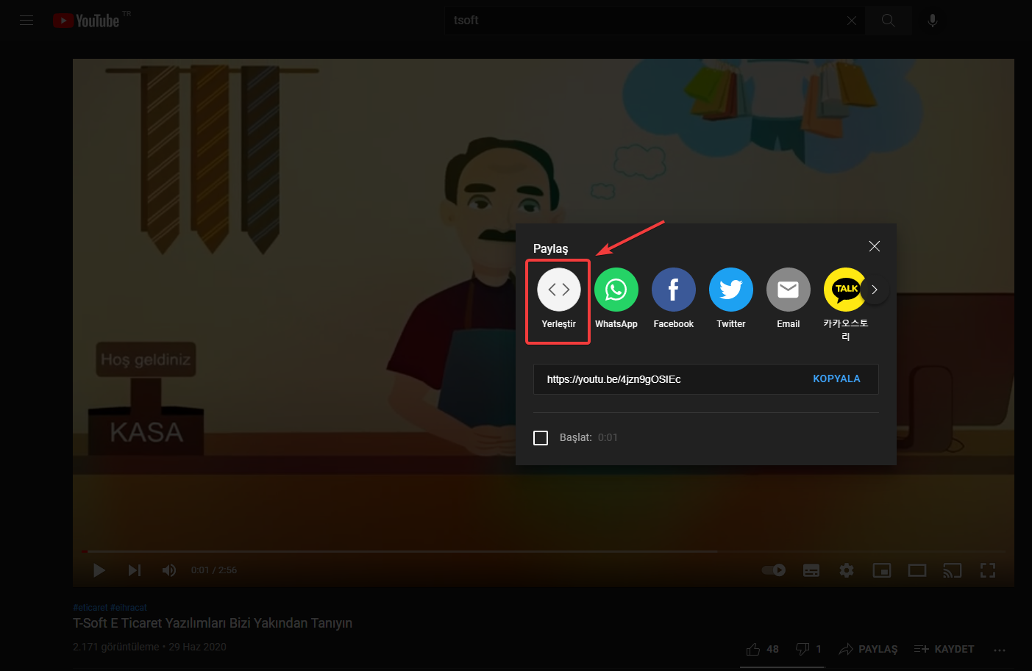Viewport: 1032px width, 671px height.
Task: Click the video title text
Action: pos(213,623)
